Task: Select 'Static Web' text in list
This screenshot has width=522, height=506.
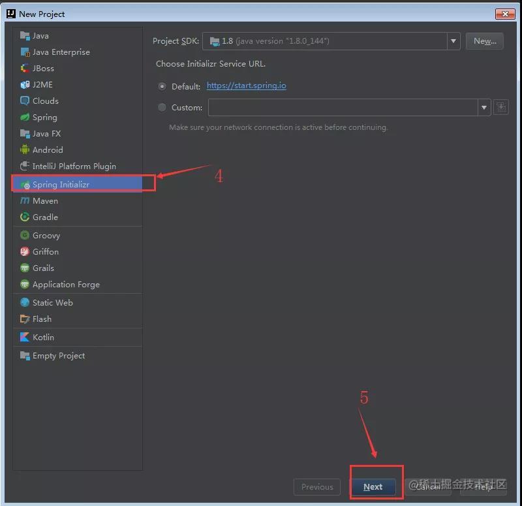Action: point(53,302)
